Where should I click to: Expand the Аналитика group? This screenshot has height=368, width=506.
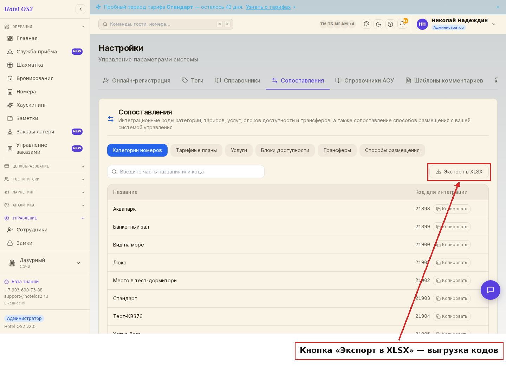click(x=45, y=205)
